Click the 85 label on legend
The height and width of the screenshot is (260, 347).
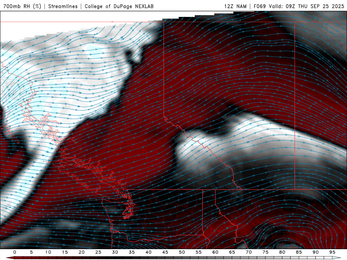[298, 252]
